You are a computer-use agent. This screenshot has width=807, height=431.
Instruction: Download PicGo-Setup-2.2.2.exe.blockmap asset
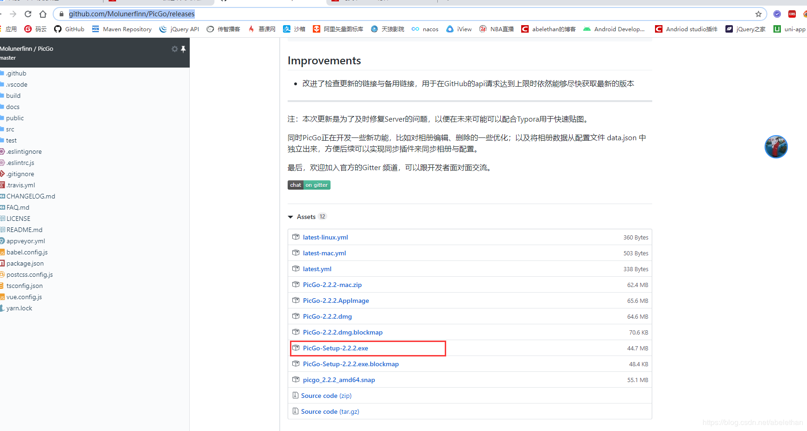[351, 364]
